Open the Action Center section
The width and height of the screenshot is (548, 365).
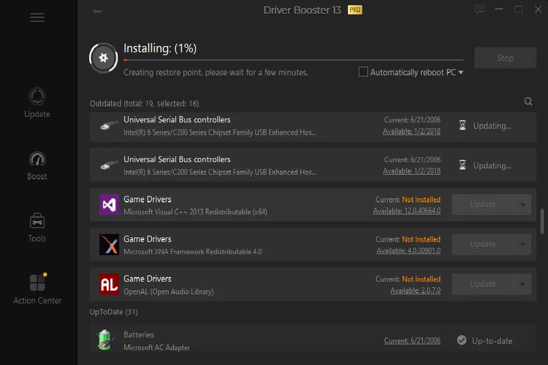[x=37, y=289]
